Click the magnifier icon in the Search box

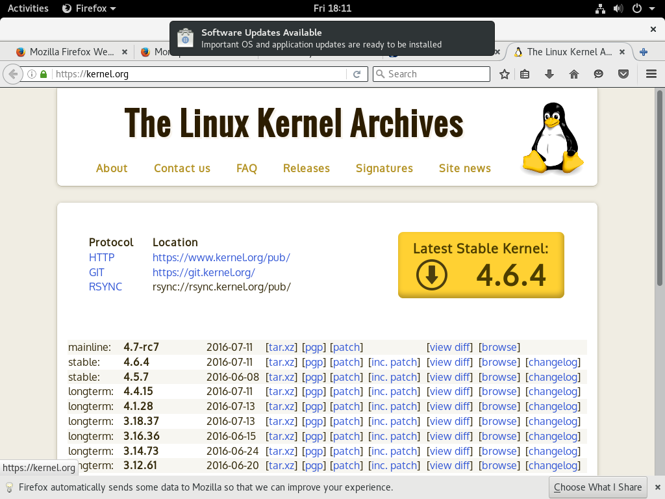381,74
